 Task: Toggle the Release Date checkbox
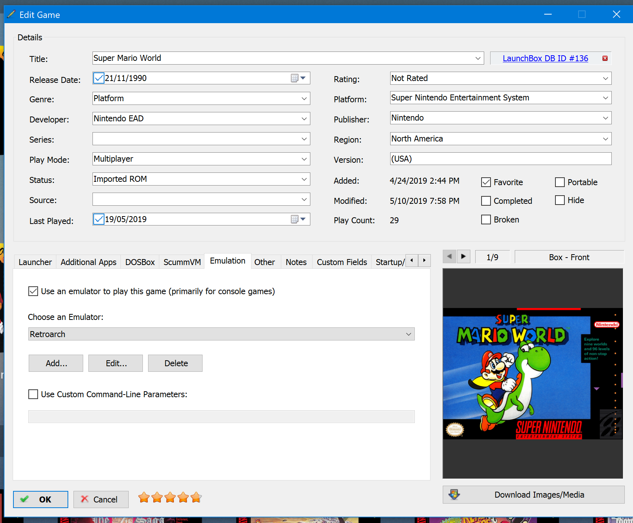99,78
